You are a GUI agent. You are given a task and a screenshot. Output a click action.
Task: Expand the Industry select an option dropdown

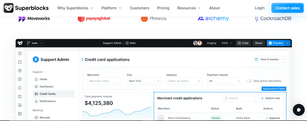click(184, 81)
